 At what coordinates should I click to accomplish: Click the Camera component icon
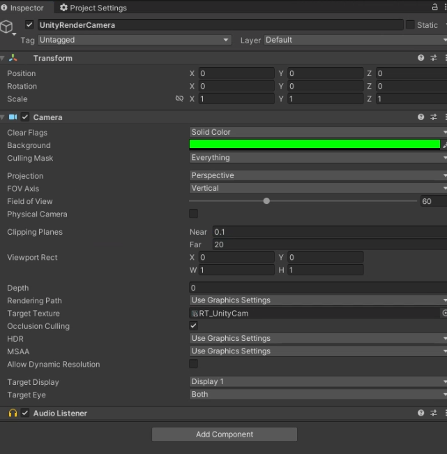point(13,117)
